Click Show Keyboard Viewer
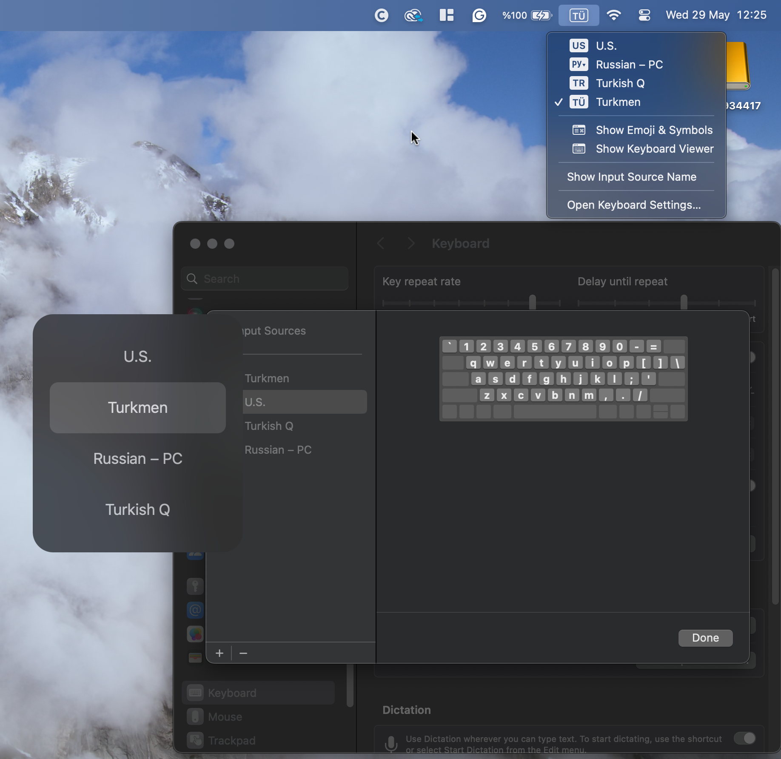 coord(636,149)
